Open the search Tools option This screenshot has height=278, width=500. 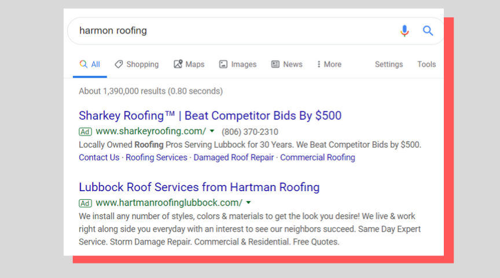[427, 64]
